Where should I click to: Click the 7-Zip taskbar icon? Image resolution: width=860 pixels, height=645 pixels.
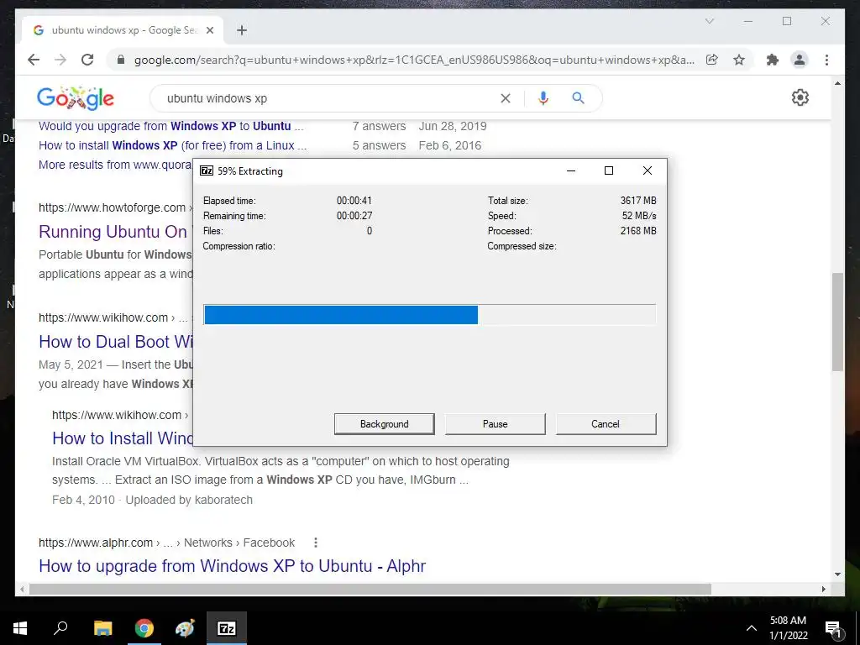coord(227,628)
